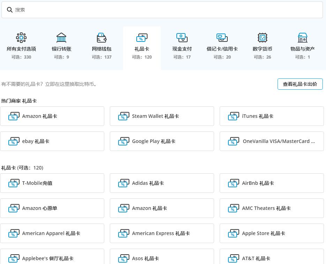Switch to the 礼品卡 category tab

(x=142, y=46)
